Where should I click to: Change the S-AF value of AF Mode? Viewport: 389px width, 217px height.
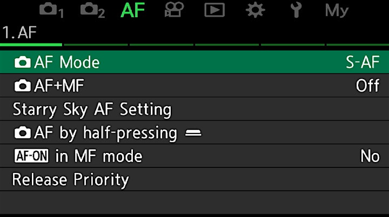[x=363, y=62]
